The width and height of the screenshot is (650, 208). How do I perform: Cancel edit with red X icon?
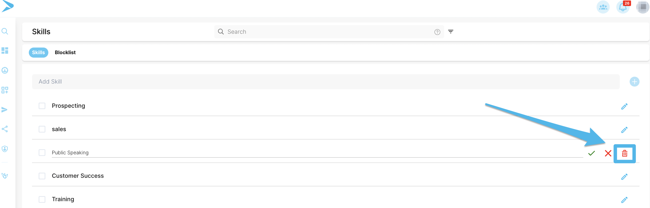(x=608, y=153)
